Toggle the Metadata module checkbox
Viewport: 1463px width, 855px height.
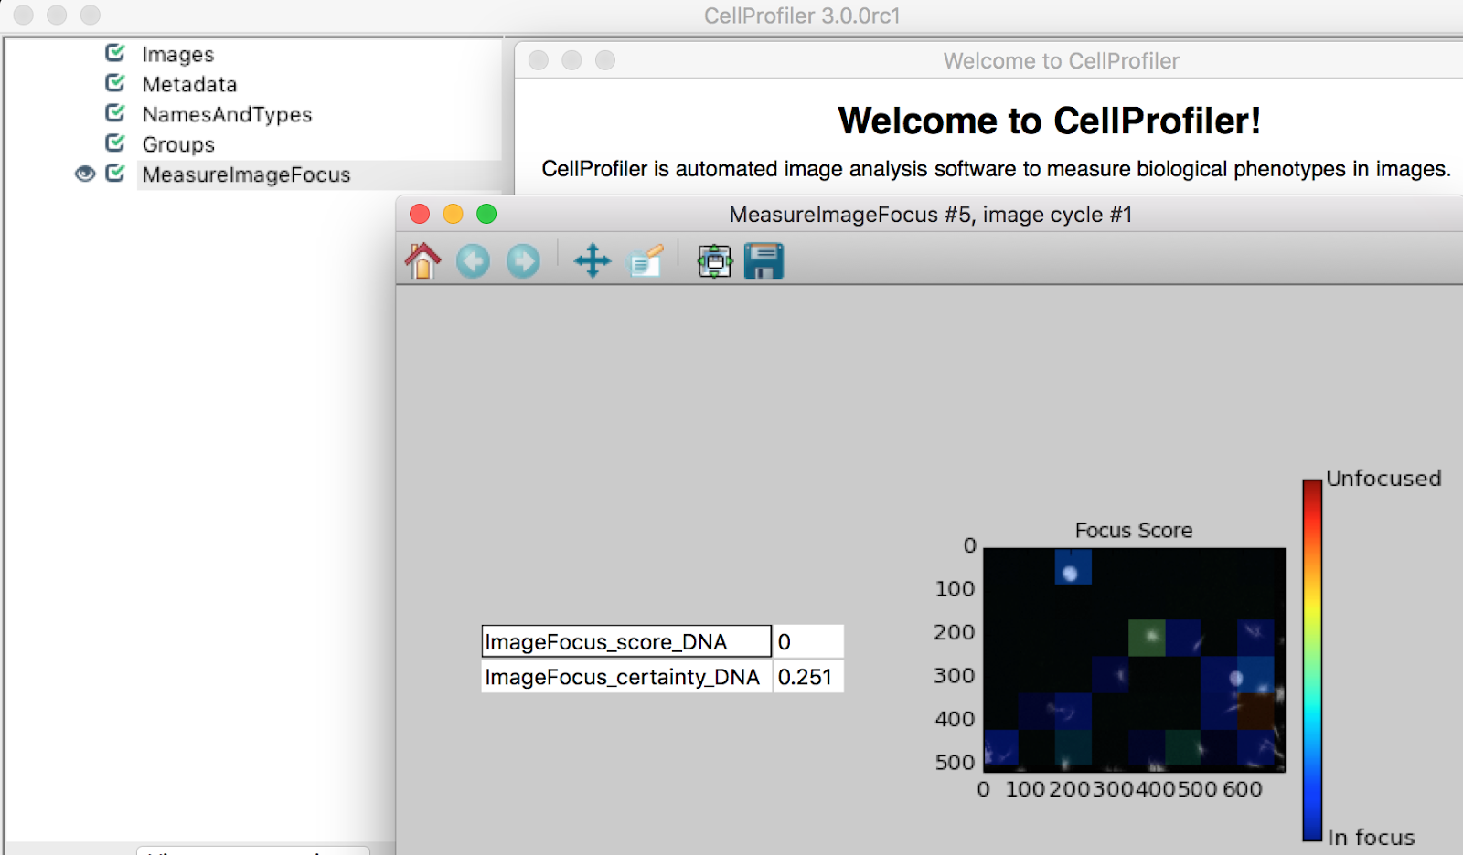(x=115, y=83)
